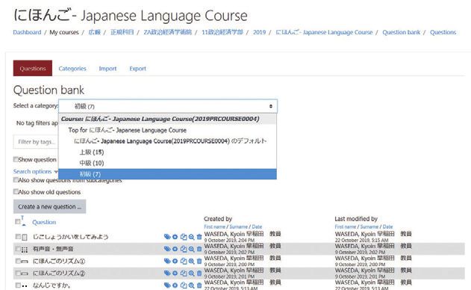
Task: Duplicate the にほんごのリズム② question
Action: point(184,273)
